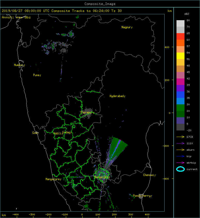Click the Composite_Image title text
Viewport: 200px width, 218px height.
pos(100,4)
